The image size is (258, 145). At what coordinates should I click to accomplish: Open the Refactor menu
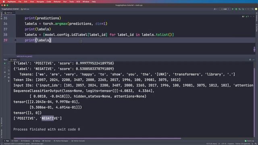[x=57, y=2]
